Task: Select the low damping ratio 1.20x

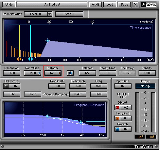Action: coord(33,94)
